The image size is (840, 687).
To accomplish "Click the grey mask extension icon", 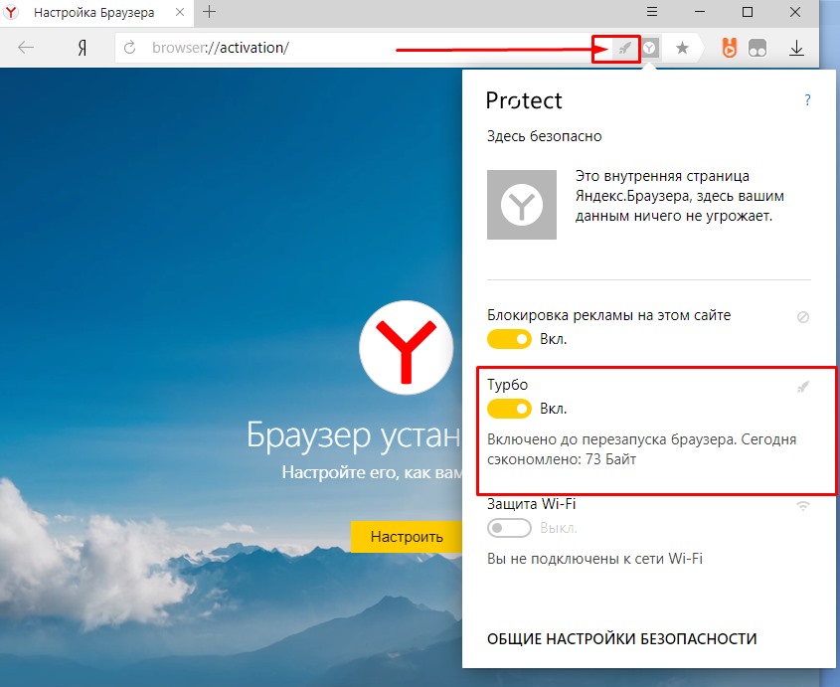I will pos(757,49).
